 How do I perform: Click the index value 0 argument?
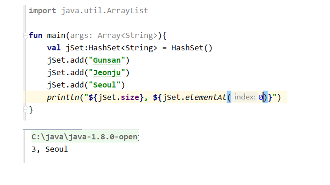click(x=260, y=98)
